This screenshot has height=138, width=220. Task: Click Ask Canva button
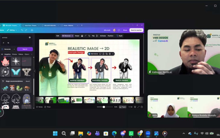point(93,54)
